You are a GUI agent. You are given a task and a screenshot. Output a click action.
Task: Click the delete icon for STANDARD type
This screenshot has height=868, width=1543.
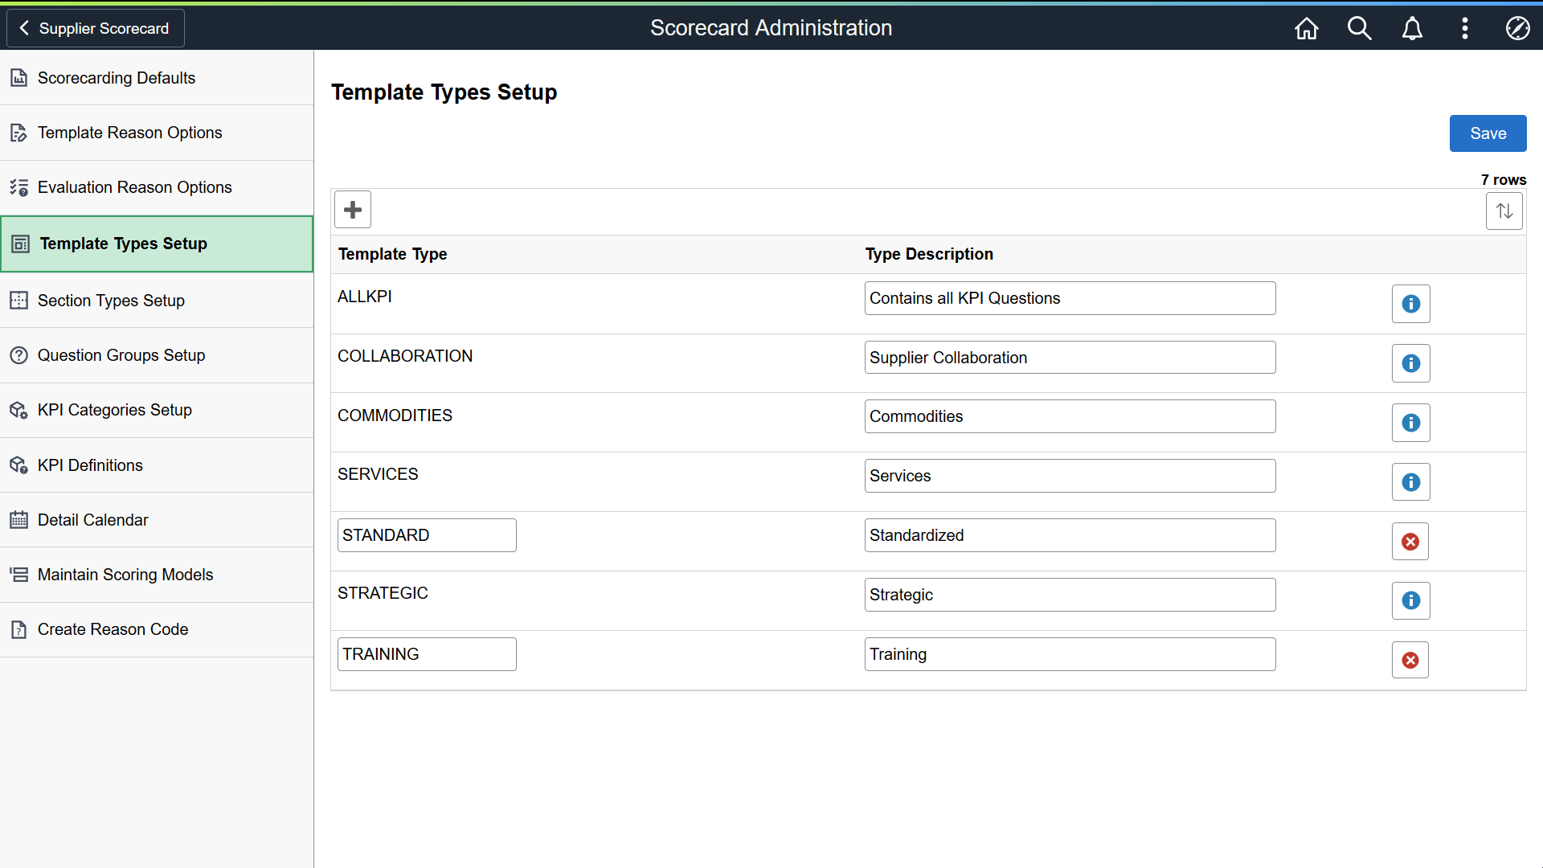click(1410, 542)
